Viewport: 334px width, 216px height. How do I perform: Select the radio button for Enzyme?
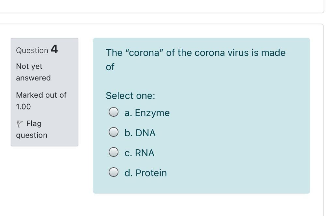click(113, 112)
